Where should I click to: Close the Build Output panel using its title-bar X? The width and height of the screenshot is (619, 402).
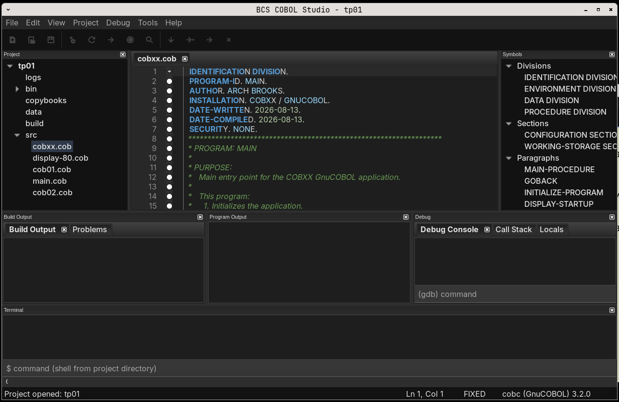click(200, 217)
